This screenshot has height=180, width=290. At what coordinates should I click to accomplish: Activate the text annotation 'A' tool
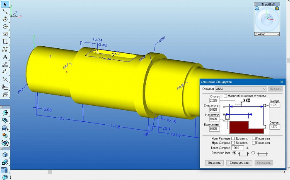(x=5, y=57)
